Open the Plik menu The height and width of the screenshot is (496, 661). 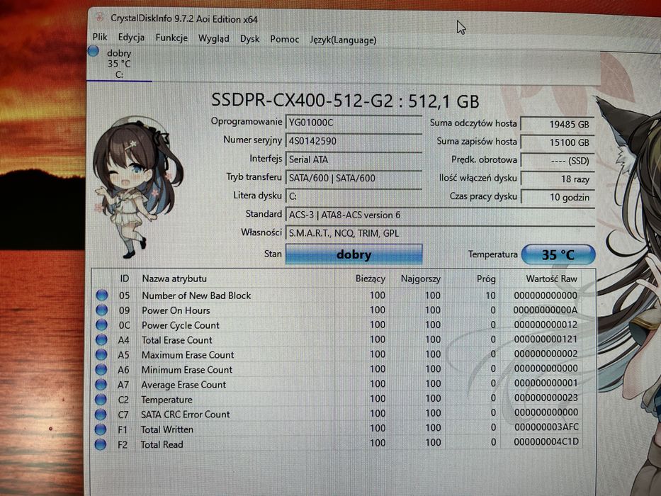[100, 37]
